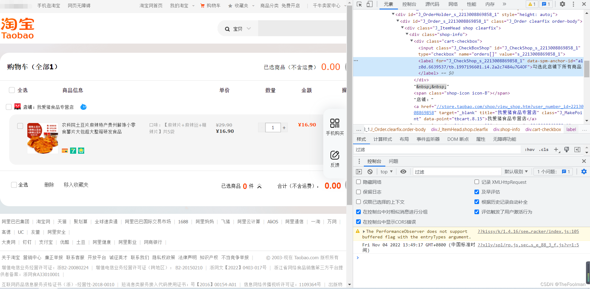Screen dimensions: 590x289
Task: Click the product quantity input field
Action: [273, 127]
